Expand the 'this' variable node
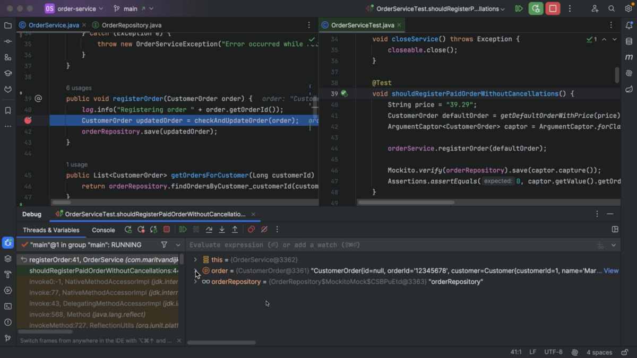The height and width of the screenshot is (358, 637). coord(195,260)
